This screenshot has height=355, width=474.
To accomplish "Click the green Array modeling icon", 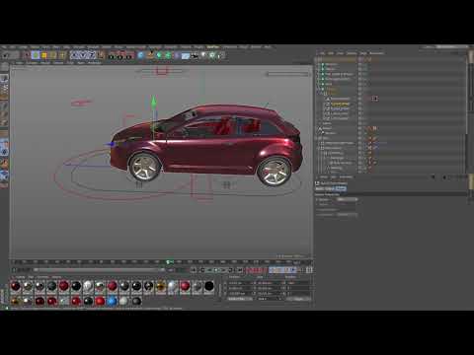I will [x=168, y=55].
